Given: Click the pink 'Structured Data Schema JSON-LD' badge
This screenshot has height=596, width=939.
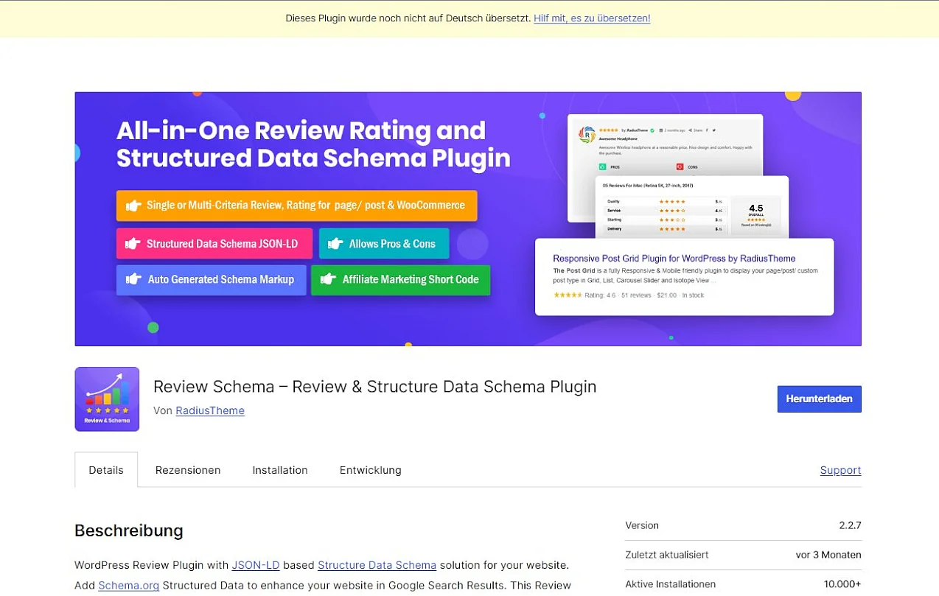Looking at the screenshot, I should coord(214,244).
